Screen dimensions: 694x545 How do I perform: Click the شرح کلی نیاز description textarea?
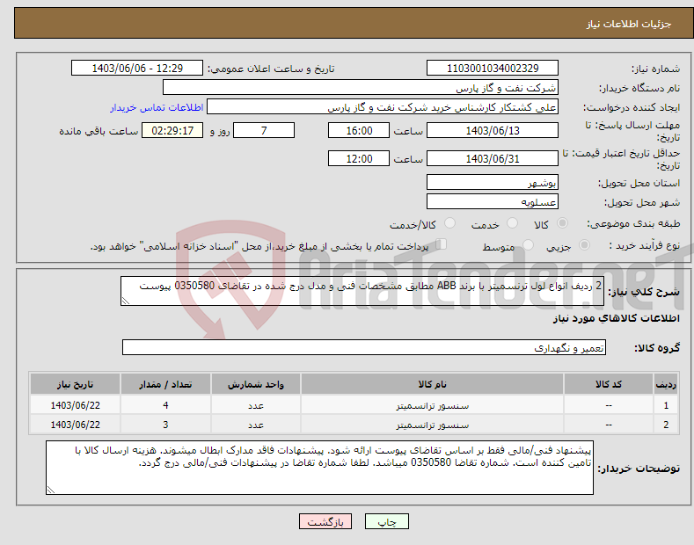[362, 291]
